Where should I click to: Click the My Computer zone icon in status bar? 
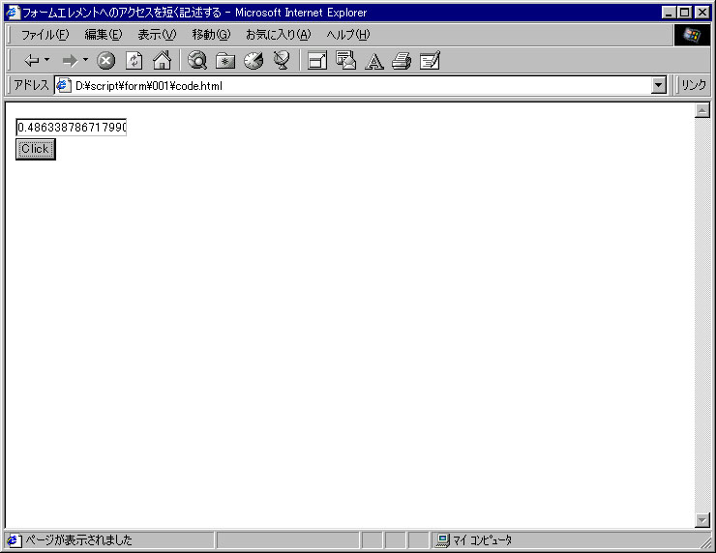tap(443, 540)
